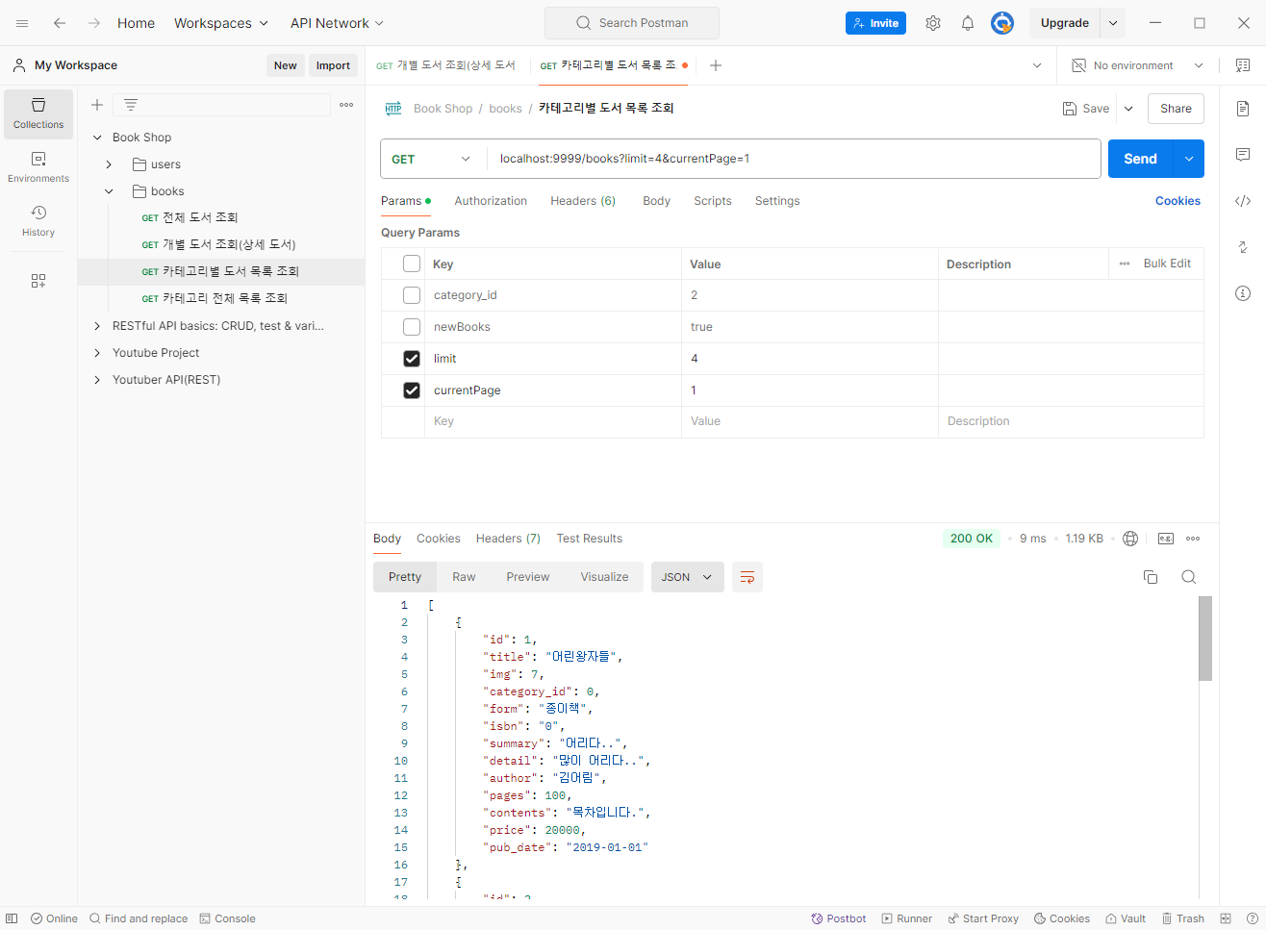Open the Console from status bar
1266x930 pixels.
228,918
